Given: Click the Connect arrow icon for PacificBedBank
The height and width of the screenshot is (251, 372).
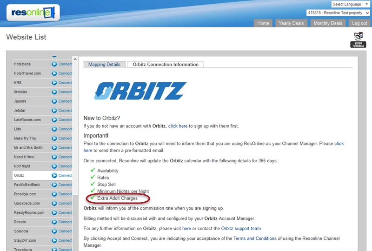Looking at the screenshot, I should pos(54,185).
